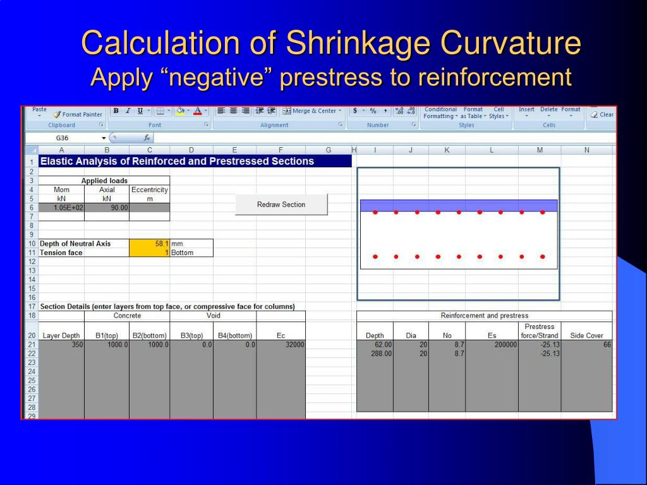The height and width of the screenshot is (485, 647).
Task: Align text to the left
Action: [x=221, y=111]
